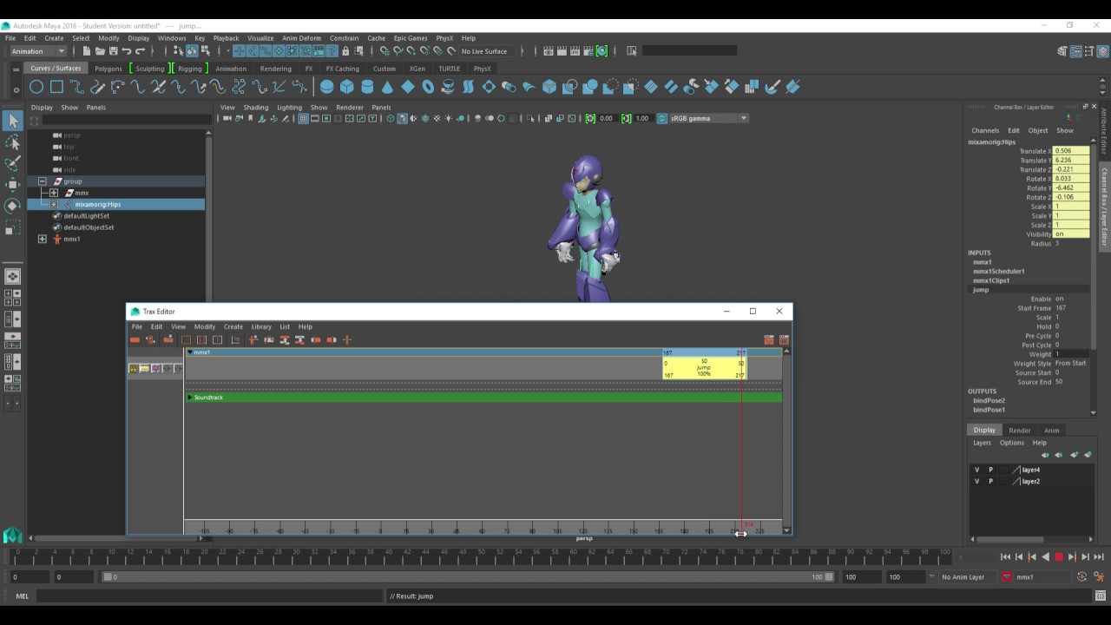Toggle layer2 playback P box
Image resolution: width=1111 pixels, height=625 pixels.
tap(990, 481)
